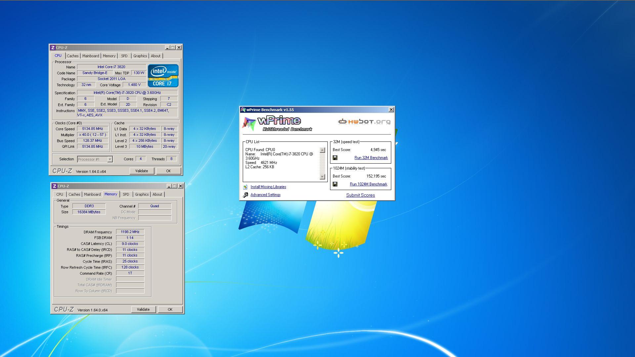Run the 32M Benchmark in wPrime
635x357 pixels.
[x=371, y=158]
